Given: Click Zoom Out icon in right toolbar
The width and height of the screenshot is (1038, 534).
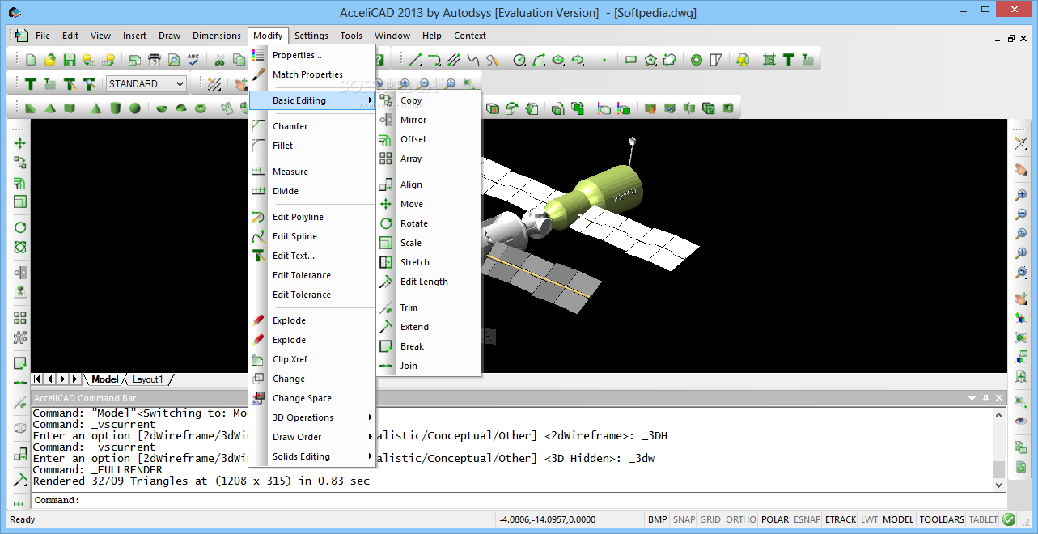Looking at the screenshot, I should point(1021,214).
